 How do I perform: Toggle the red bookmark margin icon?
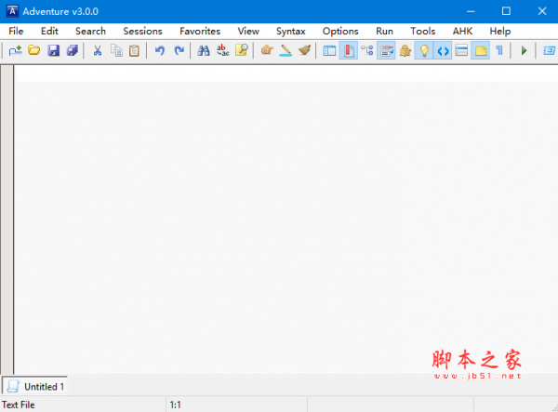349,50
